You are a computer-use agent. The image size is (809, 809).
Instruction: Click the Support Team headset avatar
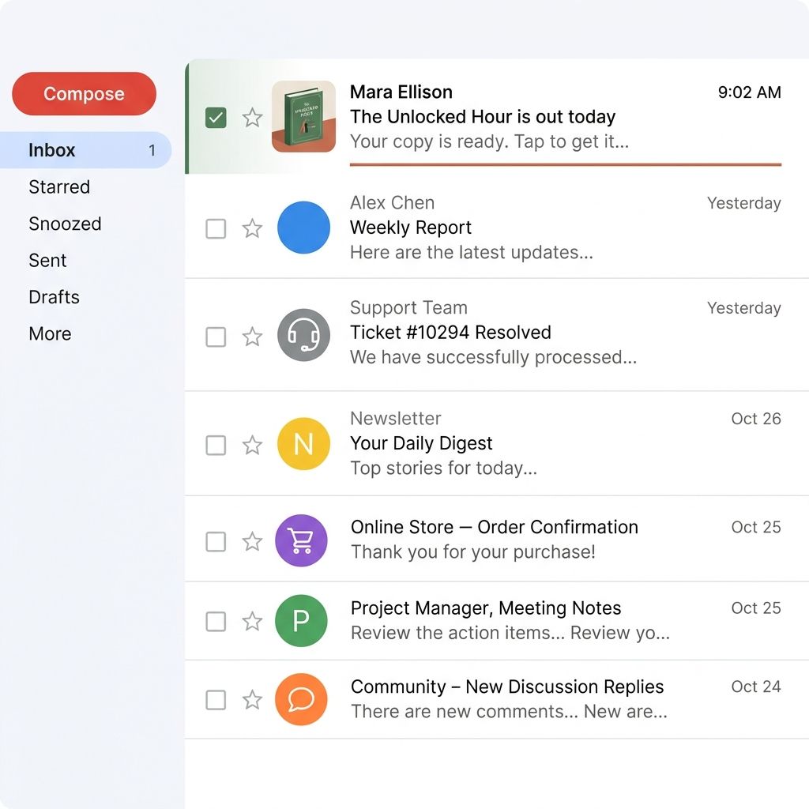click(x=303, y=335)
